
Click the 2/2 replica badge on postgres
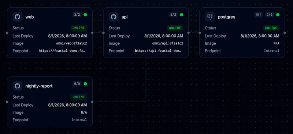(270, 15)
